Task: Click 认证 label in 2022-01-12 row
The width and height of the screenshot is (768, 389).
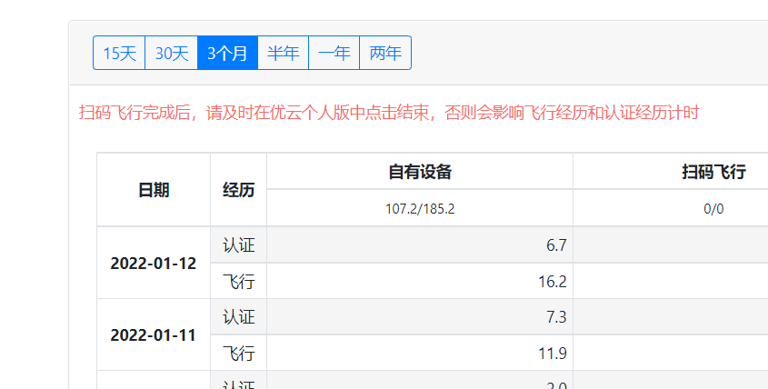Action: pos(238,245)
